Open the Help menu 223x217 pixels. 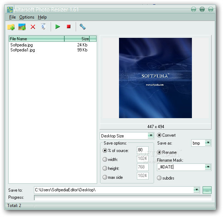(42, 17)
